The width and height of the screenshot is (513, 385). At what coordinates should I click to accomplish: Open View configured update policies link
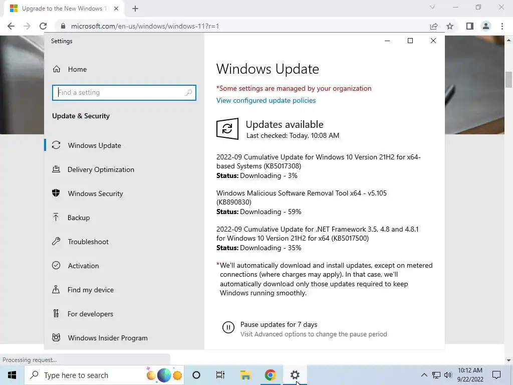click(266, 100)
